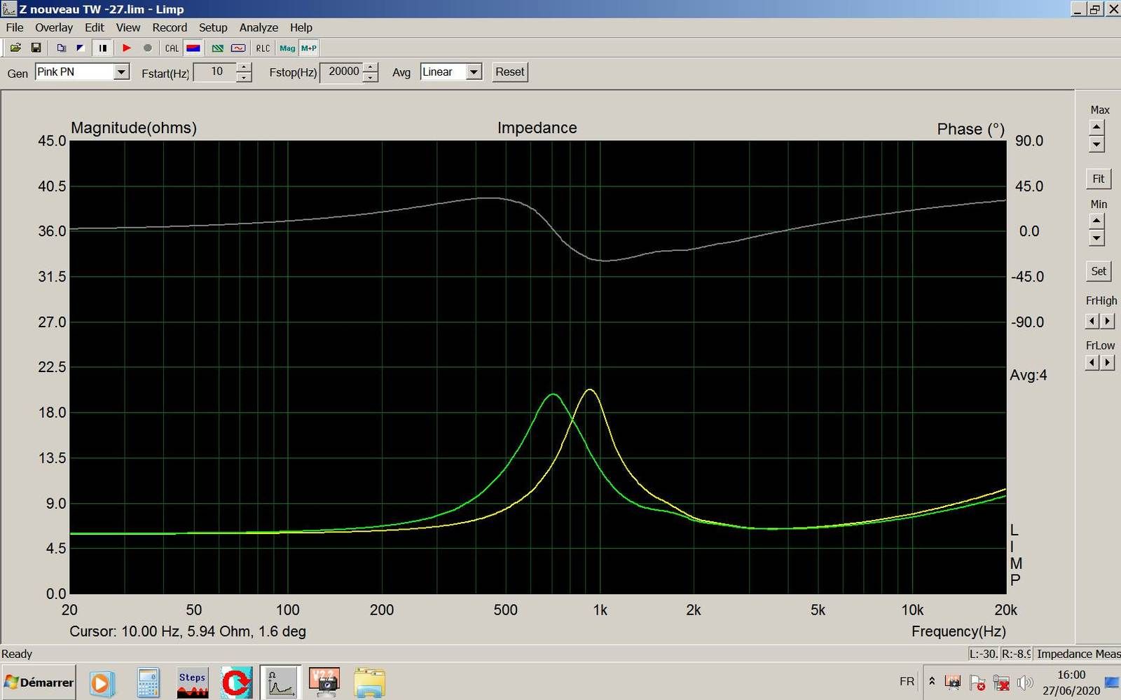
Task: Expand the Gen Pink PN dropdown
Action: [x=121, y=72]
